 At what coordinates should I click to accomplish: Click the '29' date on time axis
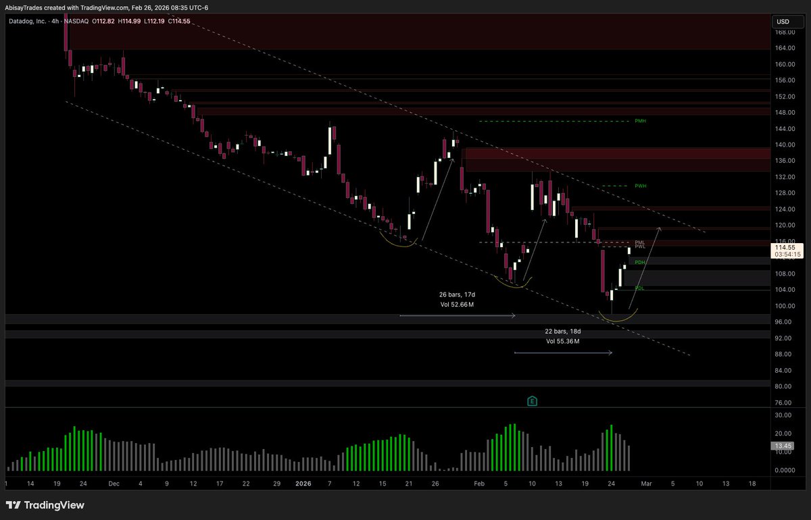point(276,484)
